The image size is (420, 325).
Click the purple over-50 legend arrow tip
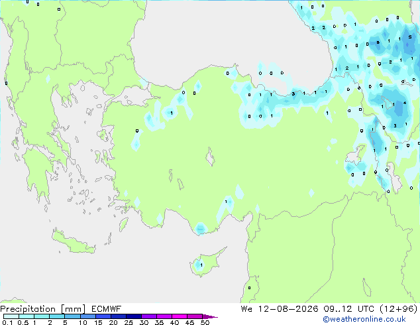[x=210, y=316]
